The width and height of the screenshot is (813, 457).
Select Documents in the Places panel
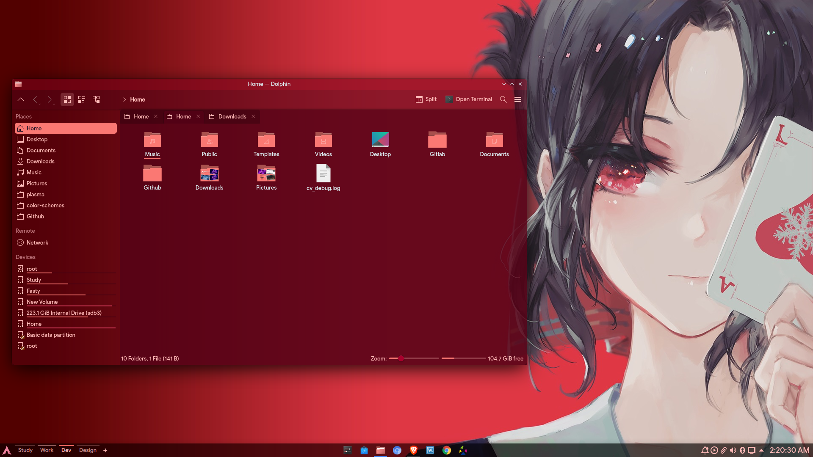pyautogui.click(x=66, y=150)
